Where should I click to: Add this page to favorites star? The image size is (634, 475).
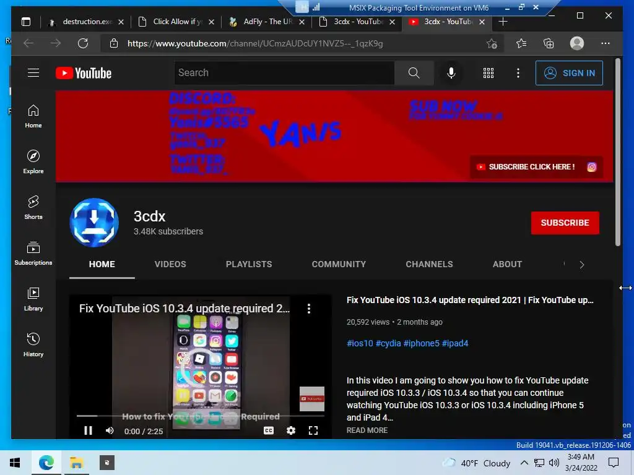click(x=492, y=43)
